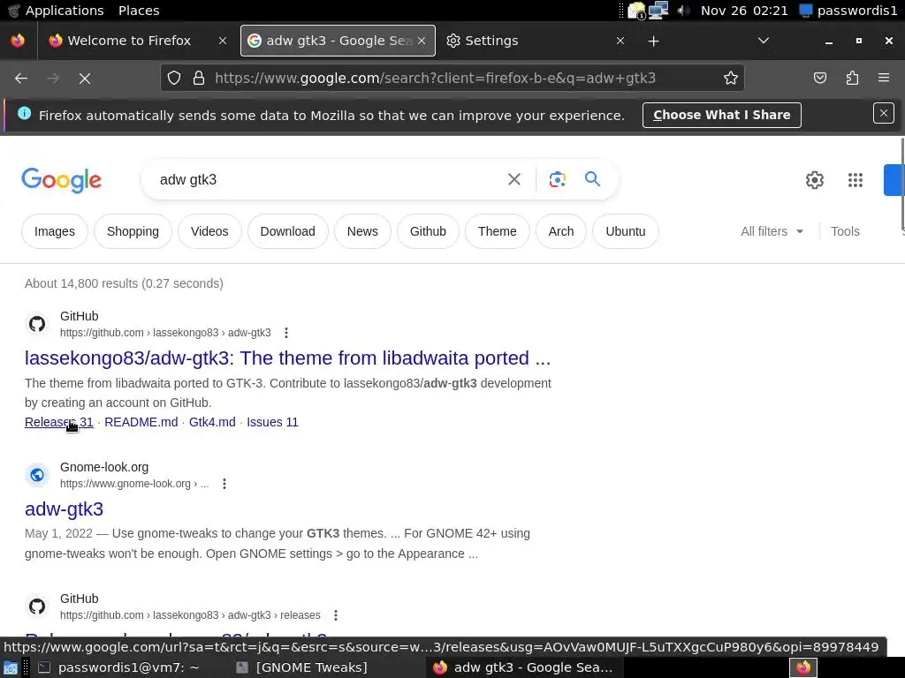
Task: Go back to the previous page
Action: pyautogui.click(x=21, y=78)
